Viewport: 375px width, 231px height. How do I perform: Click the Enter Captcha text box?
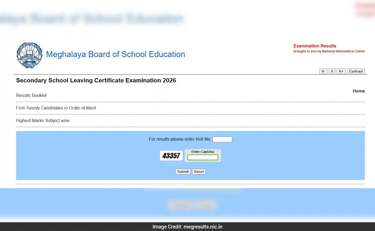point(202,157)
